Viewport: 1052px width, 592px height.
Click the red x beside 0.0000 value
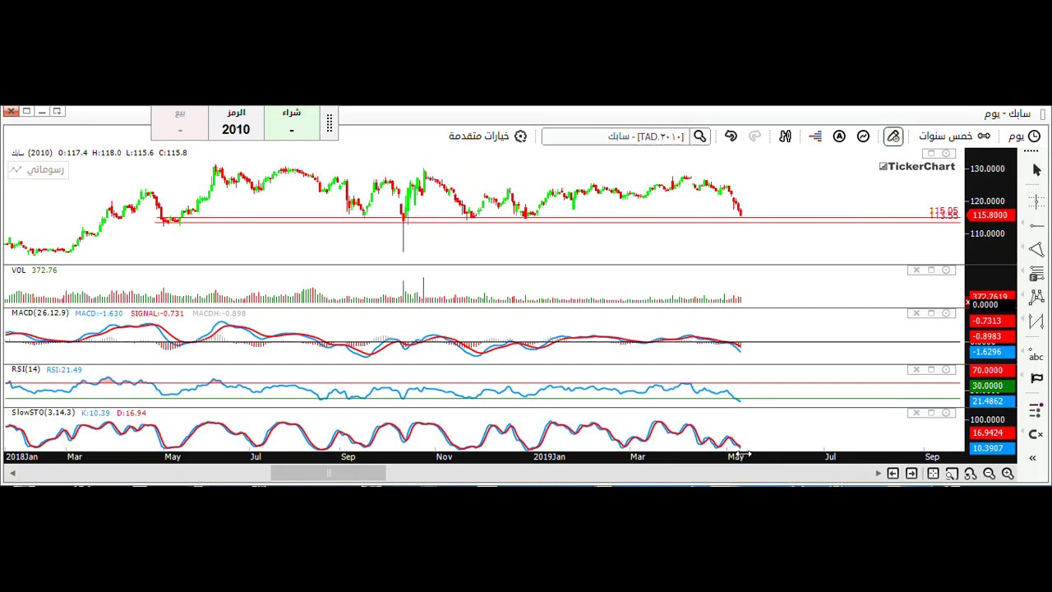(x=967, y=304)
